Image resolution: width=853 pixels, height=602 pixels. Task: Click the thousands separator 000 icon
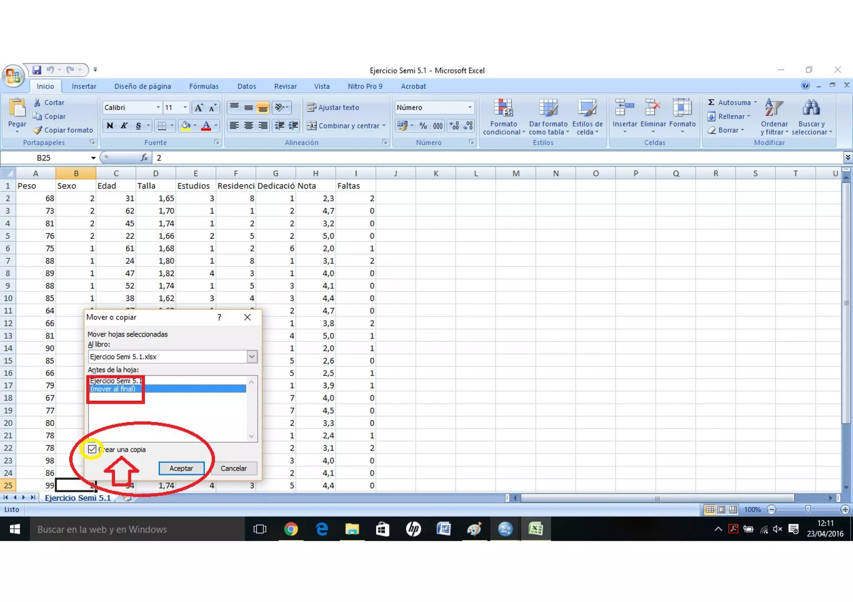438,126
